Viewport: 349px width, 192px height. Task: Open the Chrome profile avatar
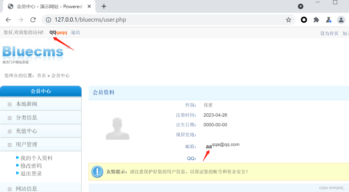pos(341,20)
